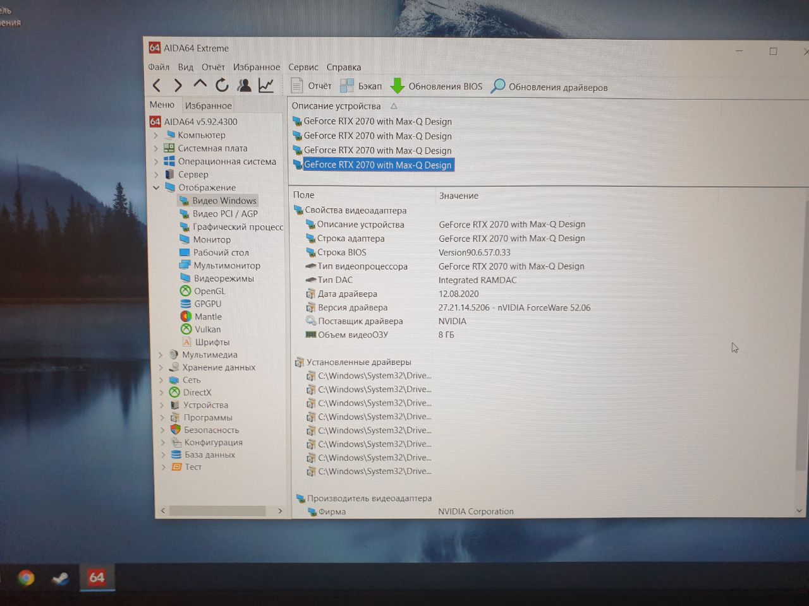Expand the Хранение данных tree node
This screenshot has width=809, height=606.
point(161,367)
